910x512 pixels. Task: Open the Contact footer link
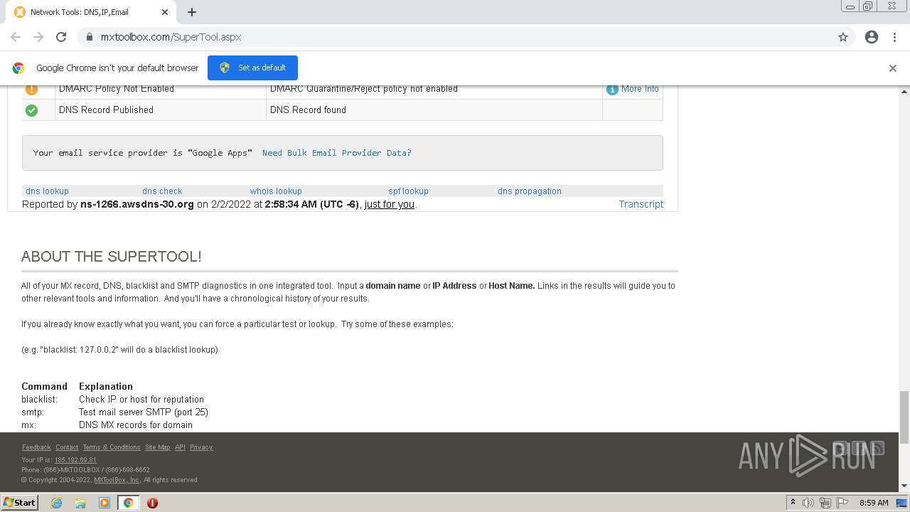[x=67, y=447]
